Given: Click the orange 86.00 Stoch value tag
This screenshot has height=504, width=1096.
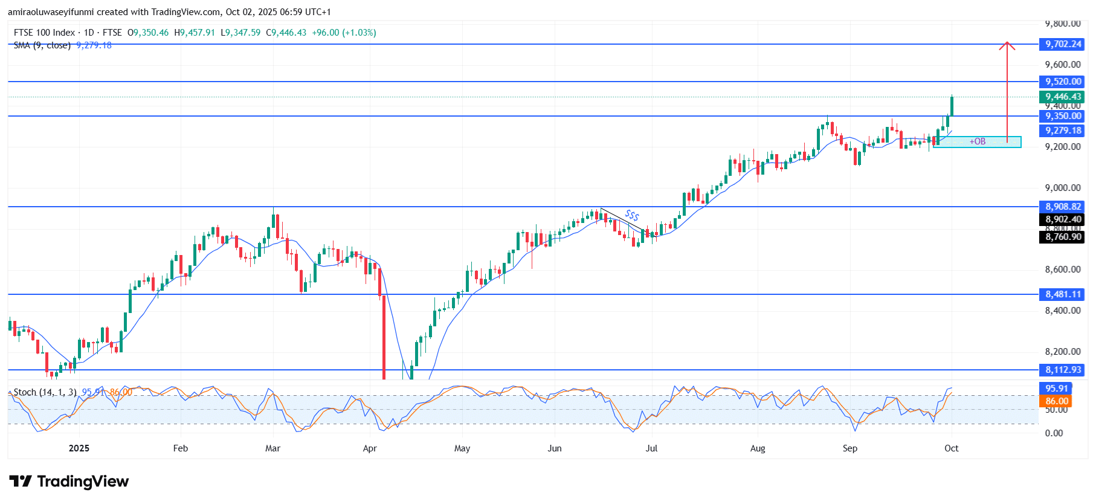Looking at the screenshot, I should [1056, 401].
